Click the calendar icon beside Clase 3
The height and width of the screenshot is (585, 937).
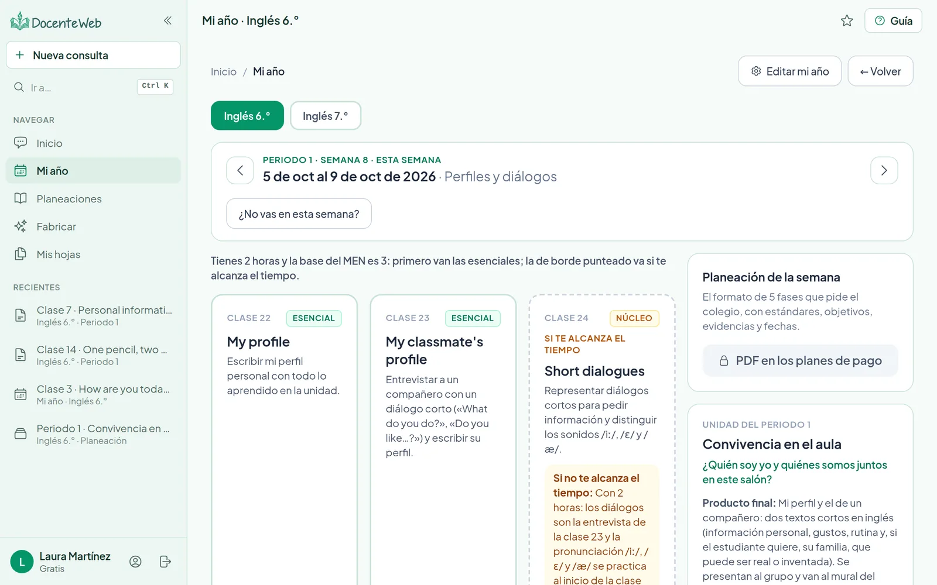(x=20, y=394)
